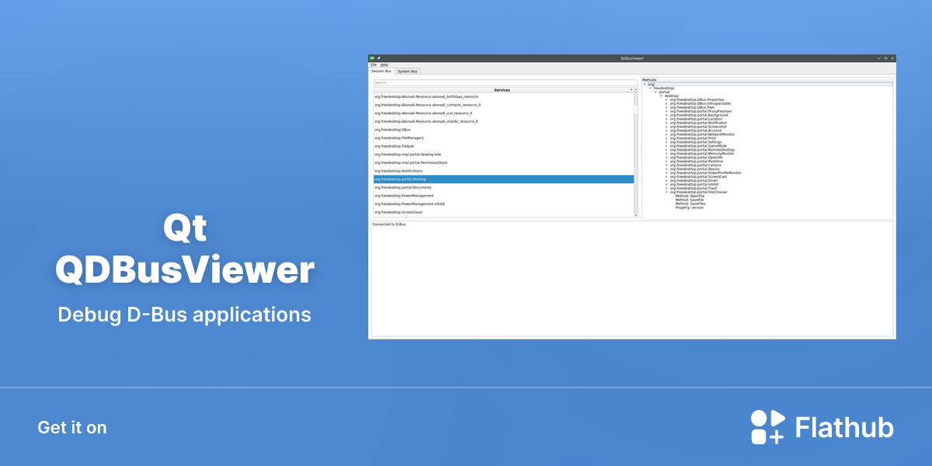Switch to the Session Bus tab
Viewport: 932px width, 466px height.
[381, 71]
